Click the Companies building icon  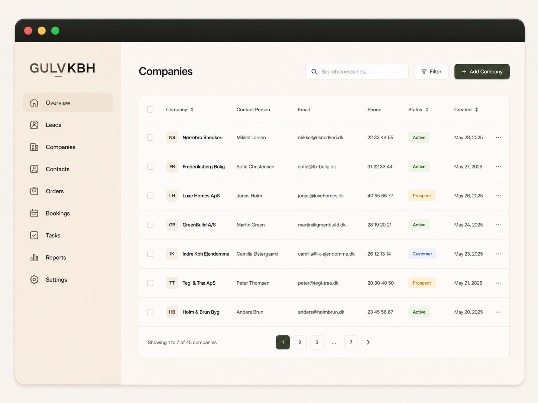coord(34,147)
